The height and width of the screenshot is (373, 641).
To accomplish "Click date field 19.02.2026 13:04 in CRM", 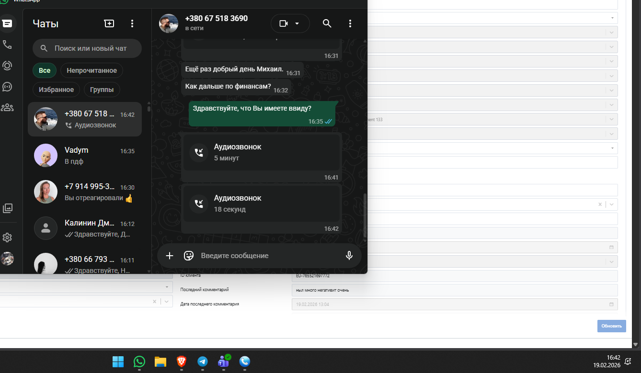I will point(455,305).
